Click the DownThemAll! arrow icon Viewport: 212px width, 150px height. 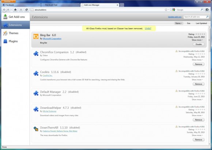[36, 129]
